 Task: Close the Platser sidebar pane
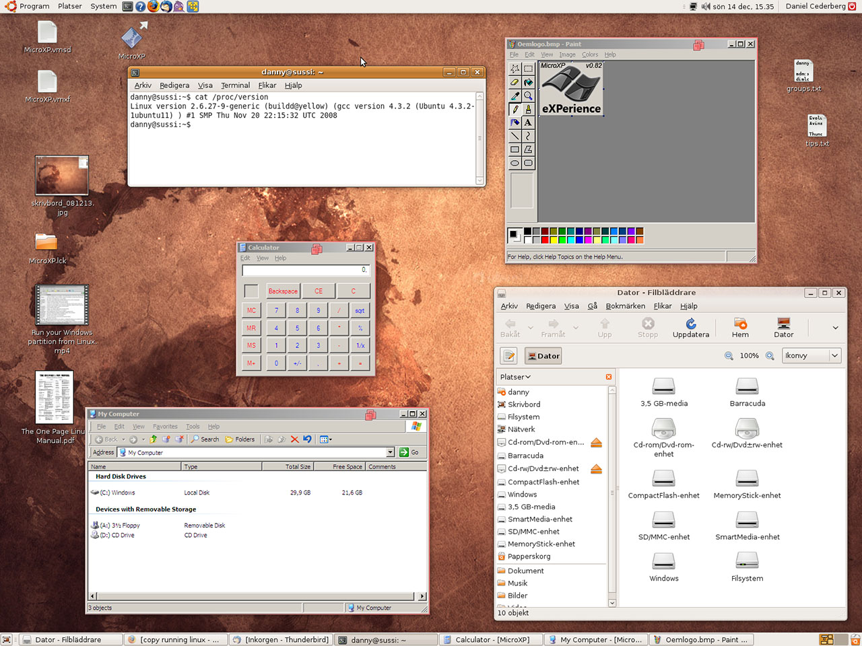point(609,377)
